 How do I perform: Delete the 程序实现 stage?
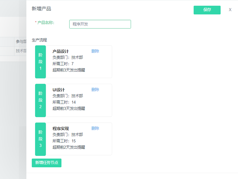click(x=95, y=128)
